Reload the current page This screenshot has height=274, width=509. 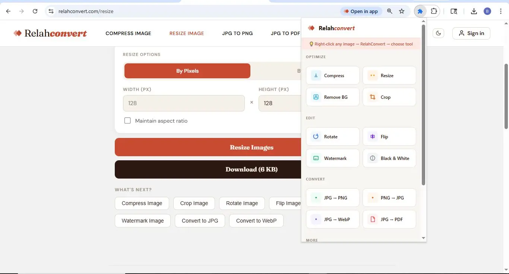pos(35,11)
